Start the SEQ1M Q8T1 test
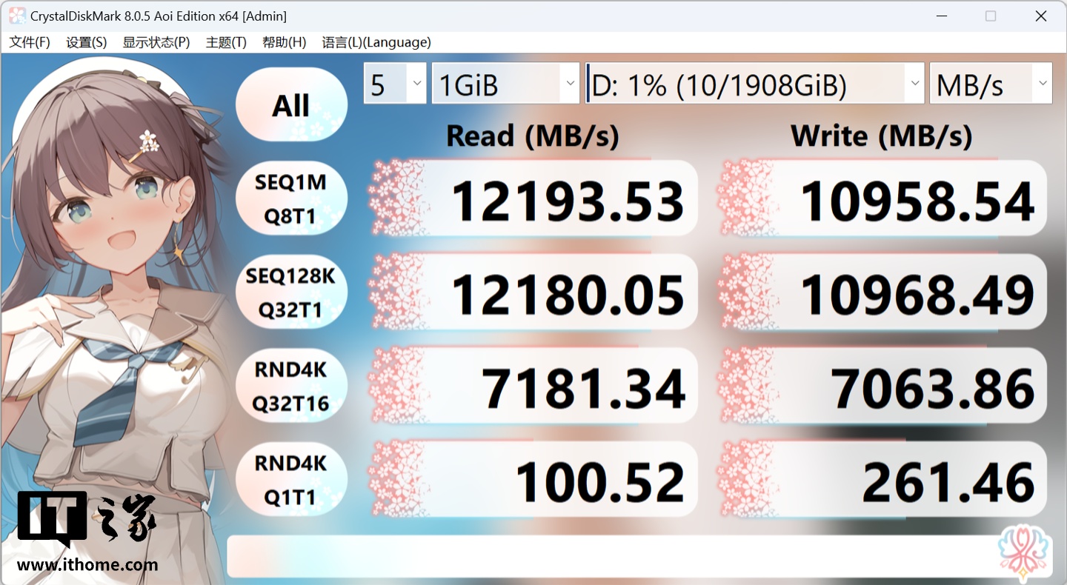This screenshot has height=585, width=1067. click(291, 199)
